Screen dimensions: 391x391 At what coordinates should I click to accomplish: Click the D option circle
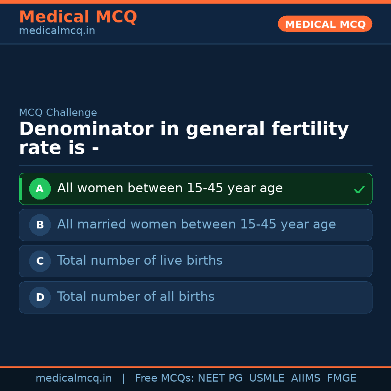click(x=40, y=297)
